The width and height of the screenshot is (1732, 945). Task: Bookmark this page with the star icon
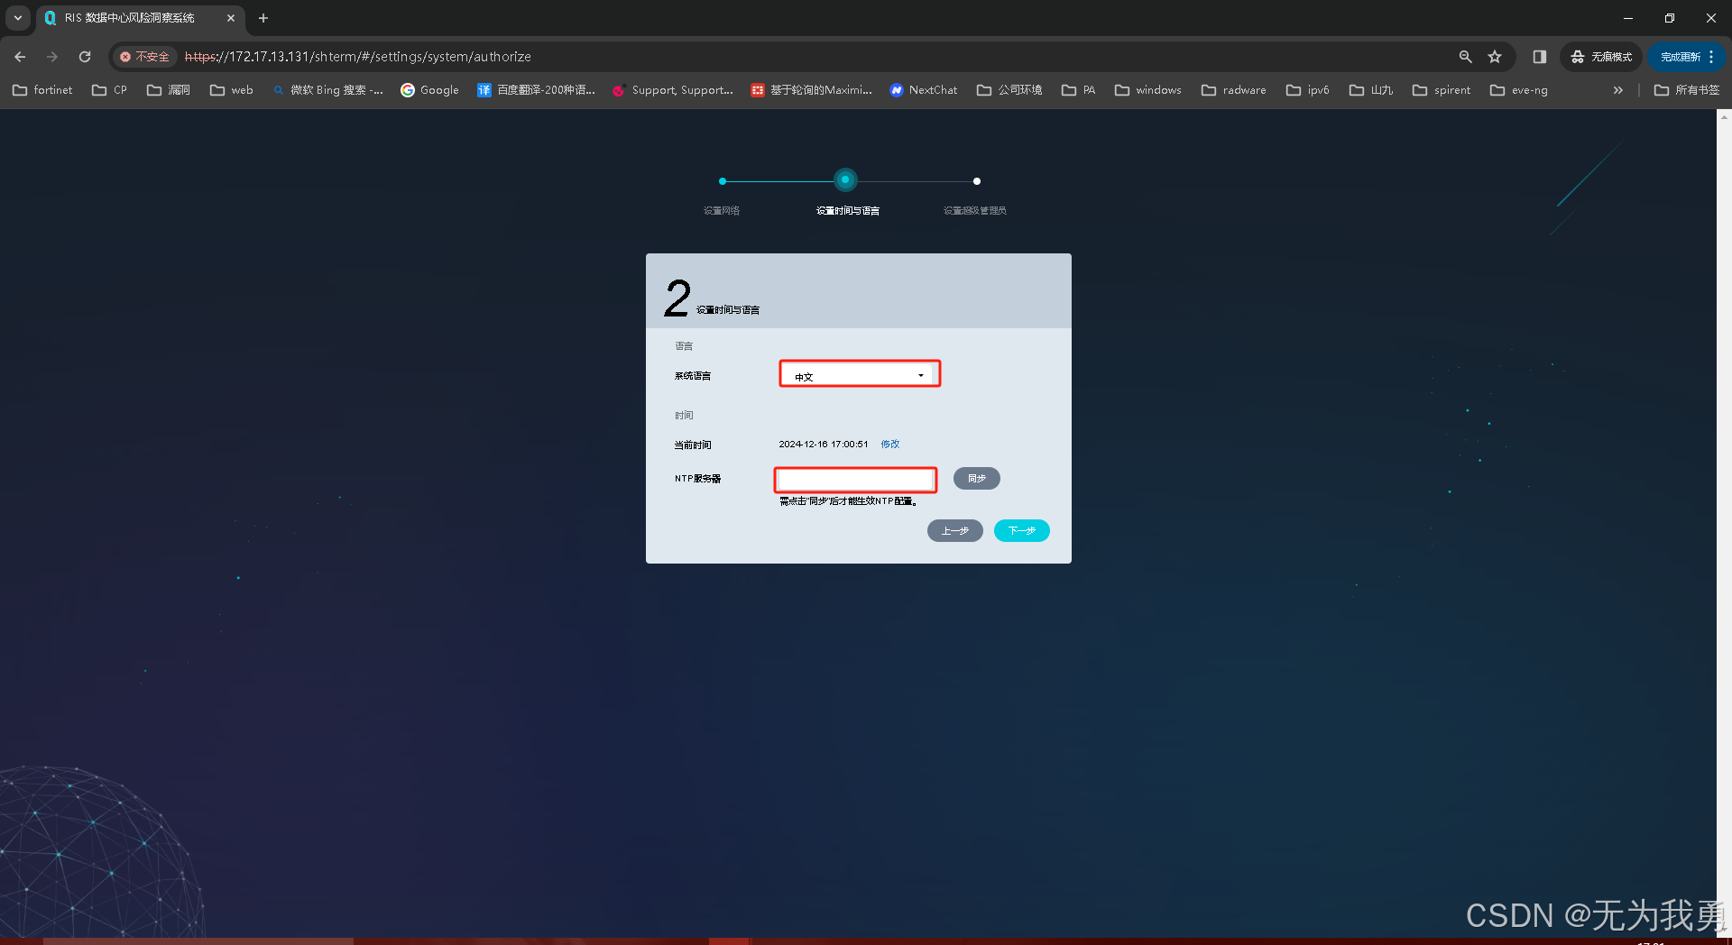tap(1495, 57)
